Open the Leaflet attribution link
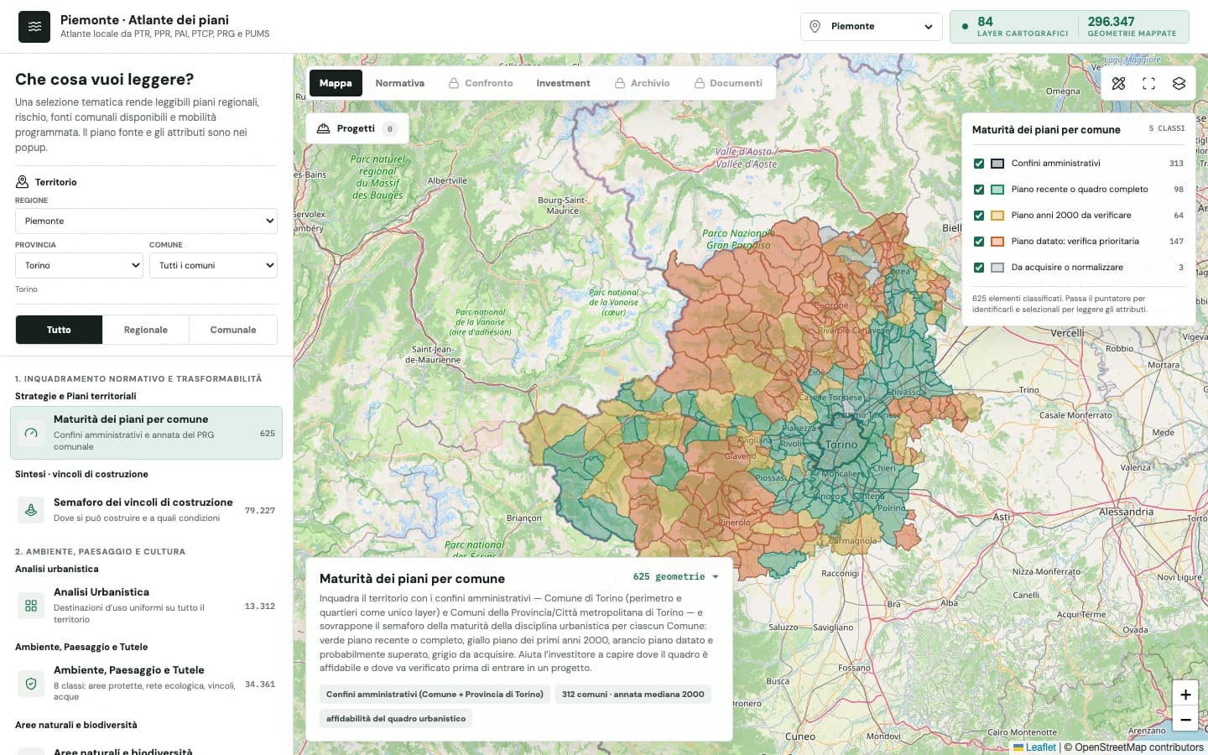Image resolution: width=1208 pixels, height=755 pixels. point(1034,747)
